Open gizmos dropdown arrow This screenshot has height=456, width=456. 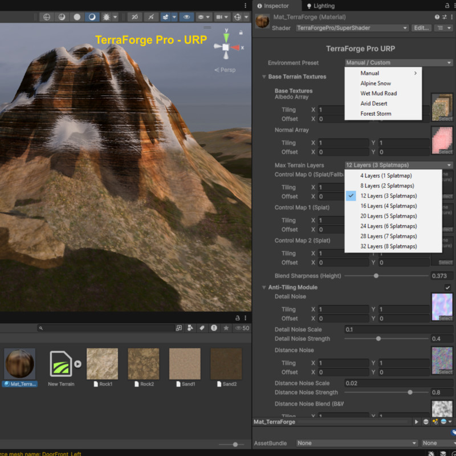pyautogui.click(x=246, y=17)
